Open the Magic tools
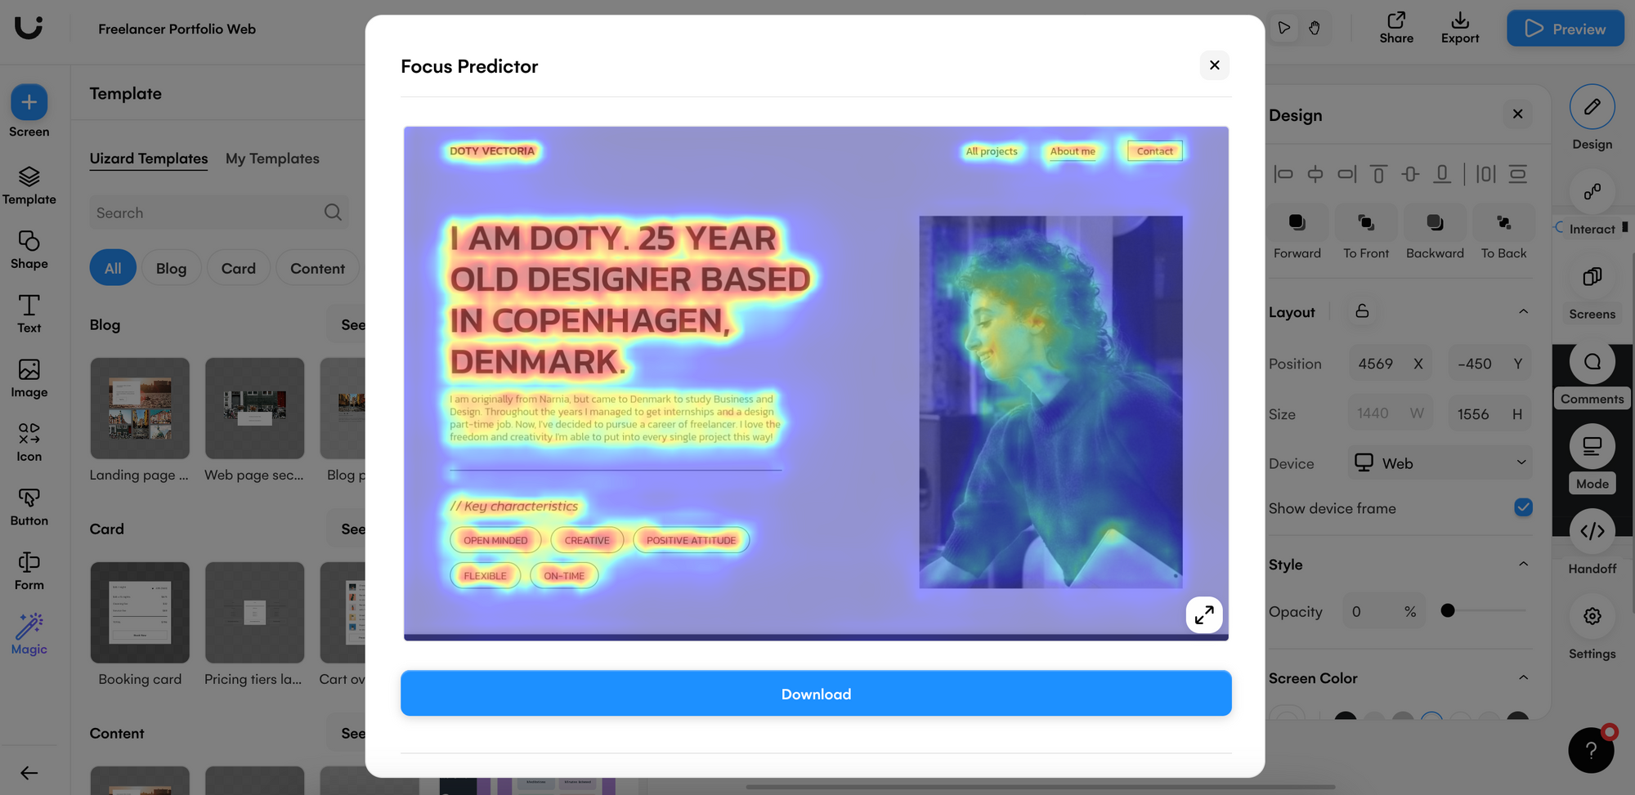The image size is (1635, 795). pyautogui.click(x=29, y=635)
